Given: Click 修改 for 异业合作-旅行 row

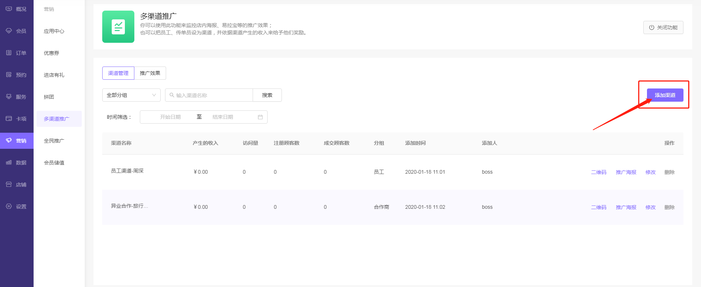Looking at the screenshot, I should click(x=651, y=207).
